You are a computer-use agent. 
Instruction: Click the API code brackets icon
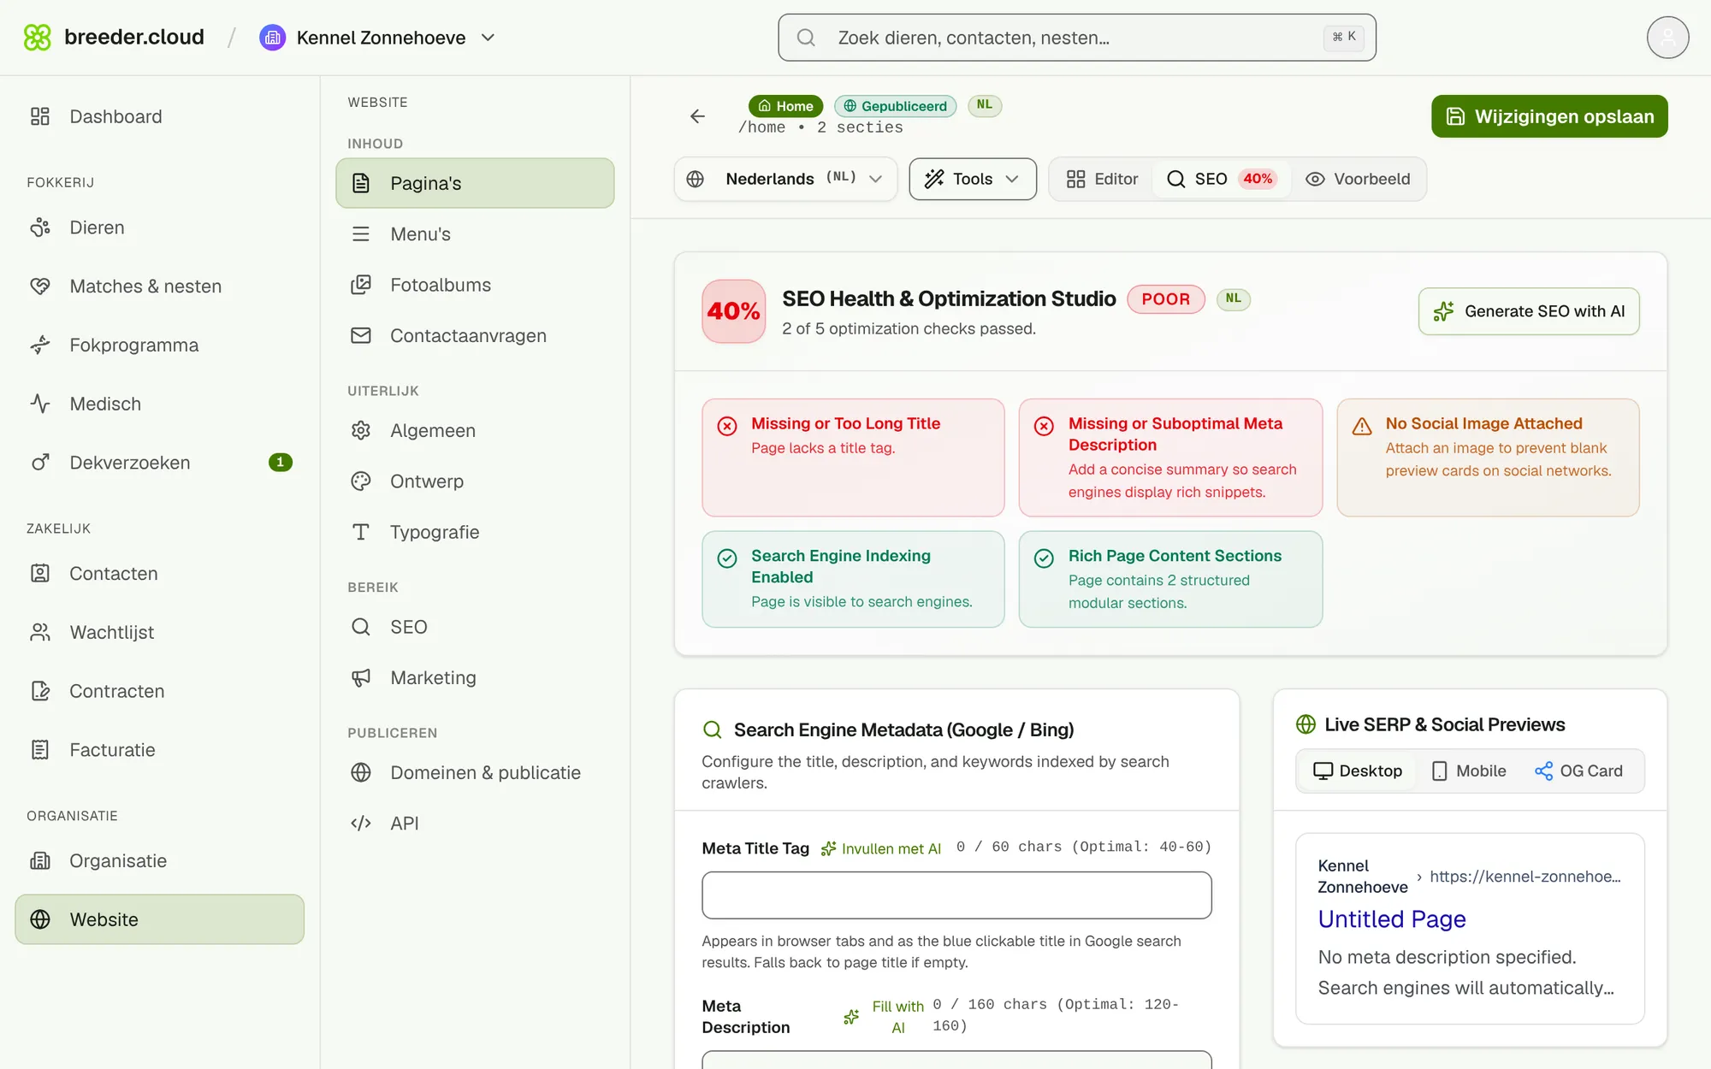[x=361, y=823]
